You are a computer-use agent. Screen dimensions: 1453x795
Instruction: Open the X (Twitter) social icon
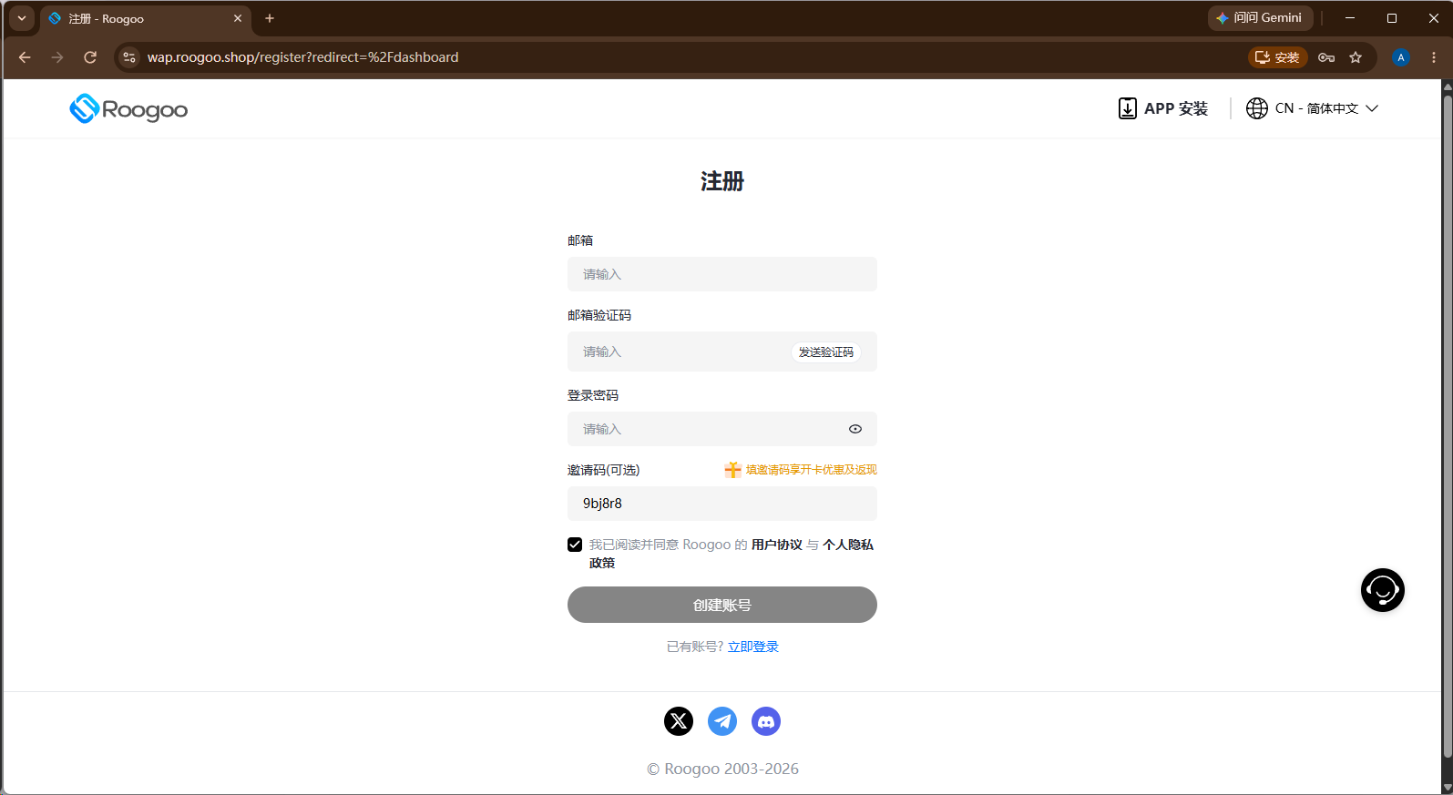click(679, 721)
